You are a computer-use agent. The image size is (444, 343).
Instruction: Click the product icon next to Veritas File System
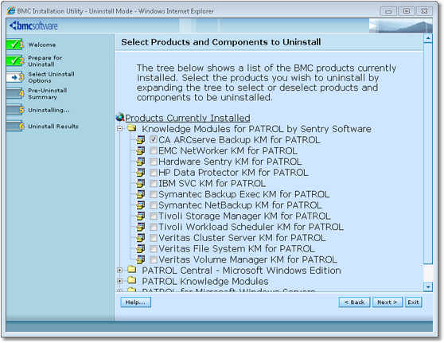click(x=140, y=248)
